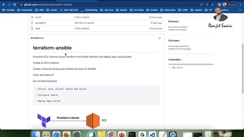Open the Ansible bookmarks folder
The image size is (244, 137).
pos(152,10)
